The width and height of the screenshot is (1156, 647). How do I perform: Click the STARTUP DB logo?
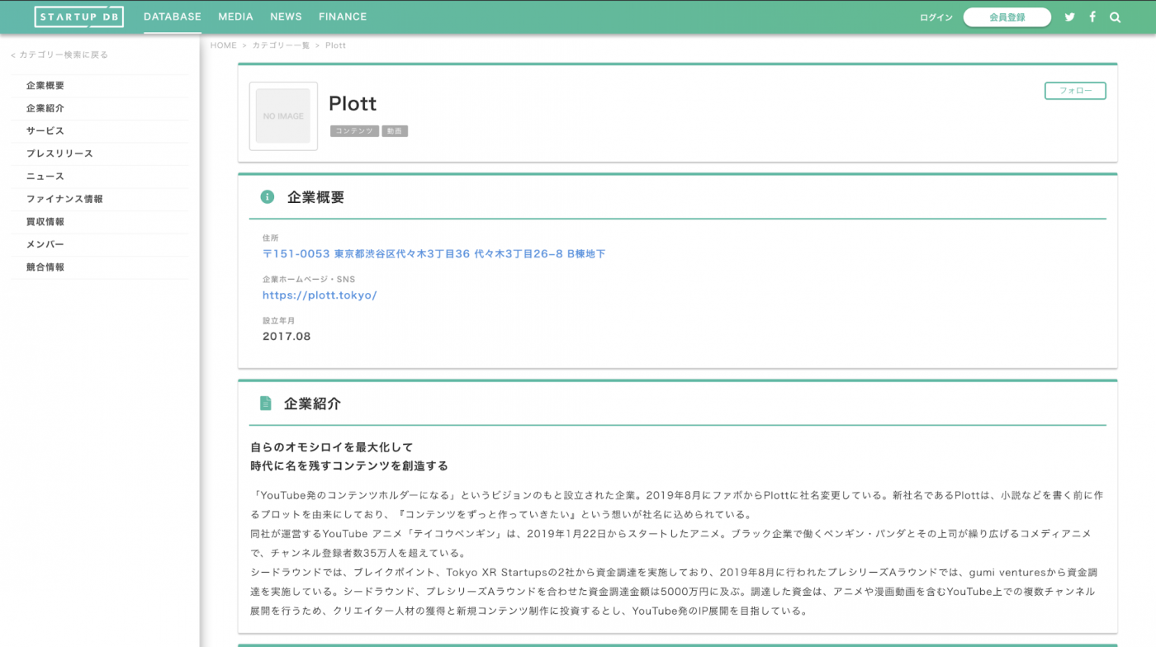click(78, 16)
